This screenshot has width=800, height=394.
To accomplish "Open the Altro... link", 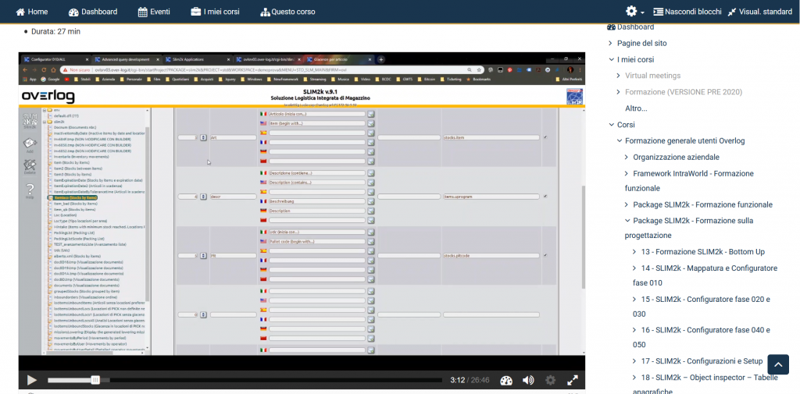I will [636, 108].
